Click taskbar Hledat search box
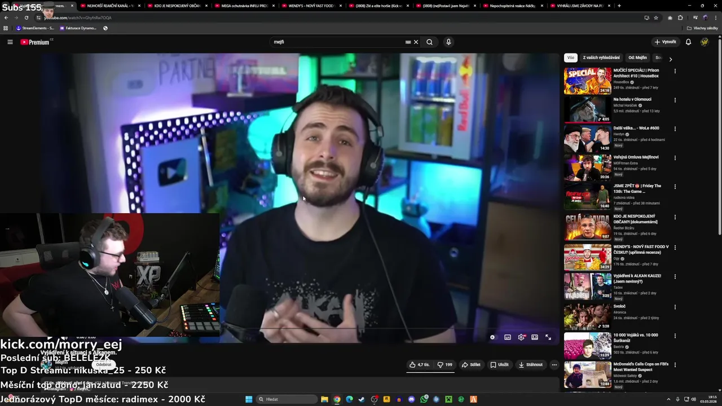 (x=286, y=399)
